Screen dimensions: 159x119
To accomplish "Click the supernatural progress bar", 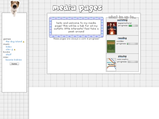I will [133, 26].
